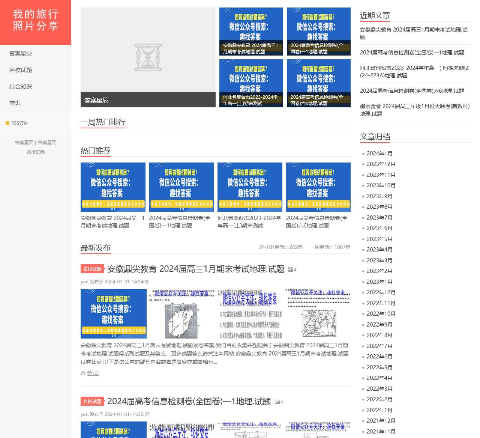
Task: Open top banner tile 河北省邢台市2023-2024学年高一(上)期末测试
Action: pyautogui.click(x=251, y=83)
